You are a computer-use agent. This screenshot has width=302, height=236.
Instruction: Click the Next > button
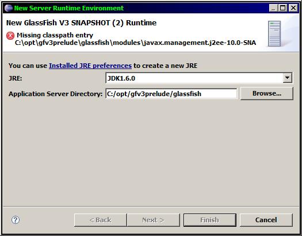coord(154,220)
